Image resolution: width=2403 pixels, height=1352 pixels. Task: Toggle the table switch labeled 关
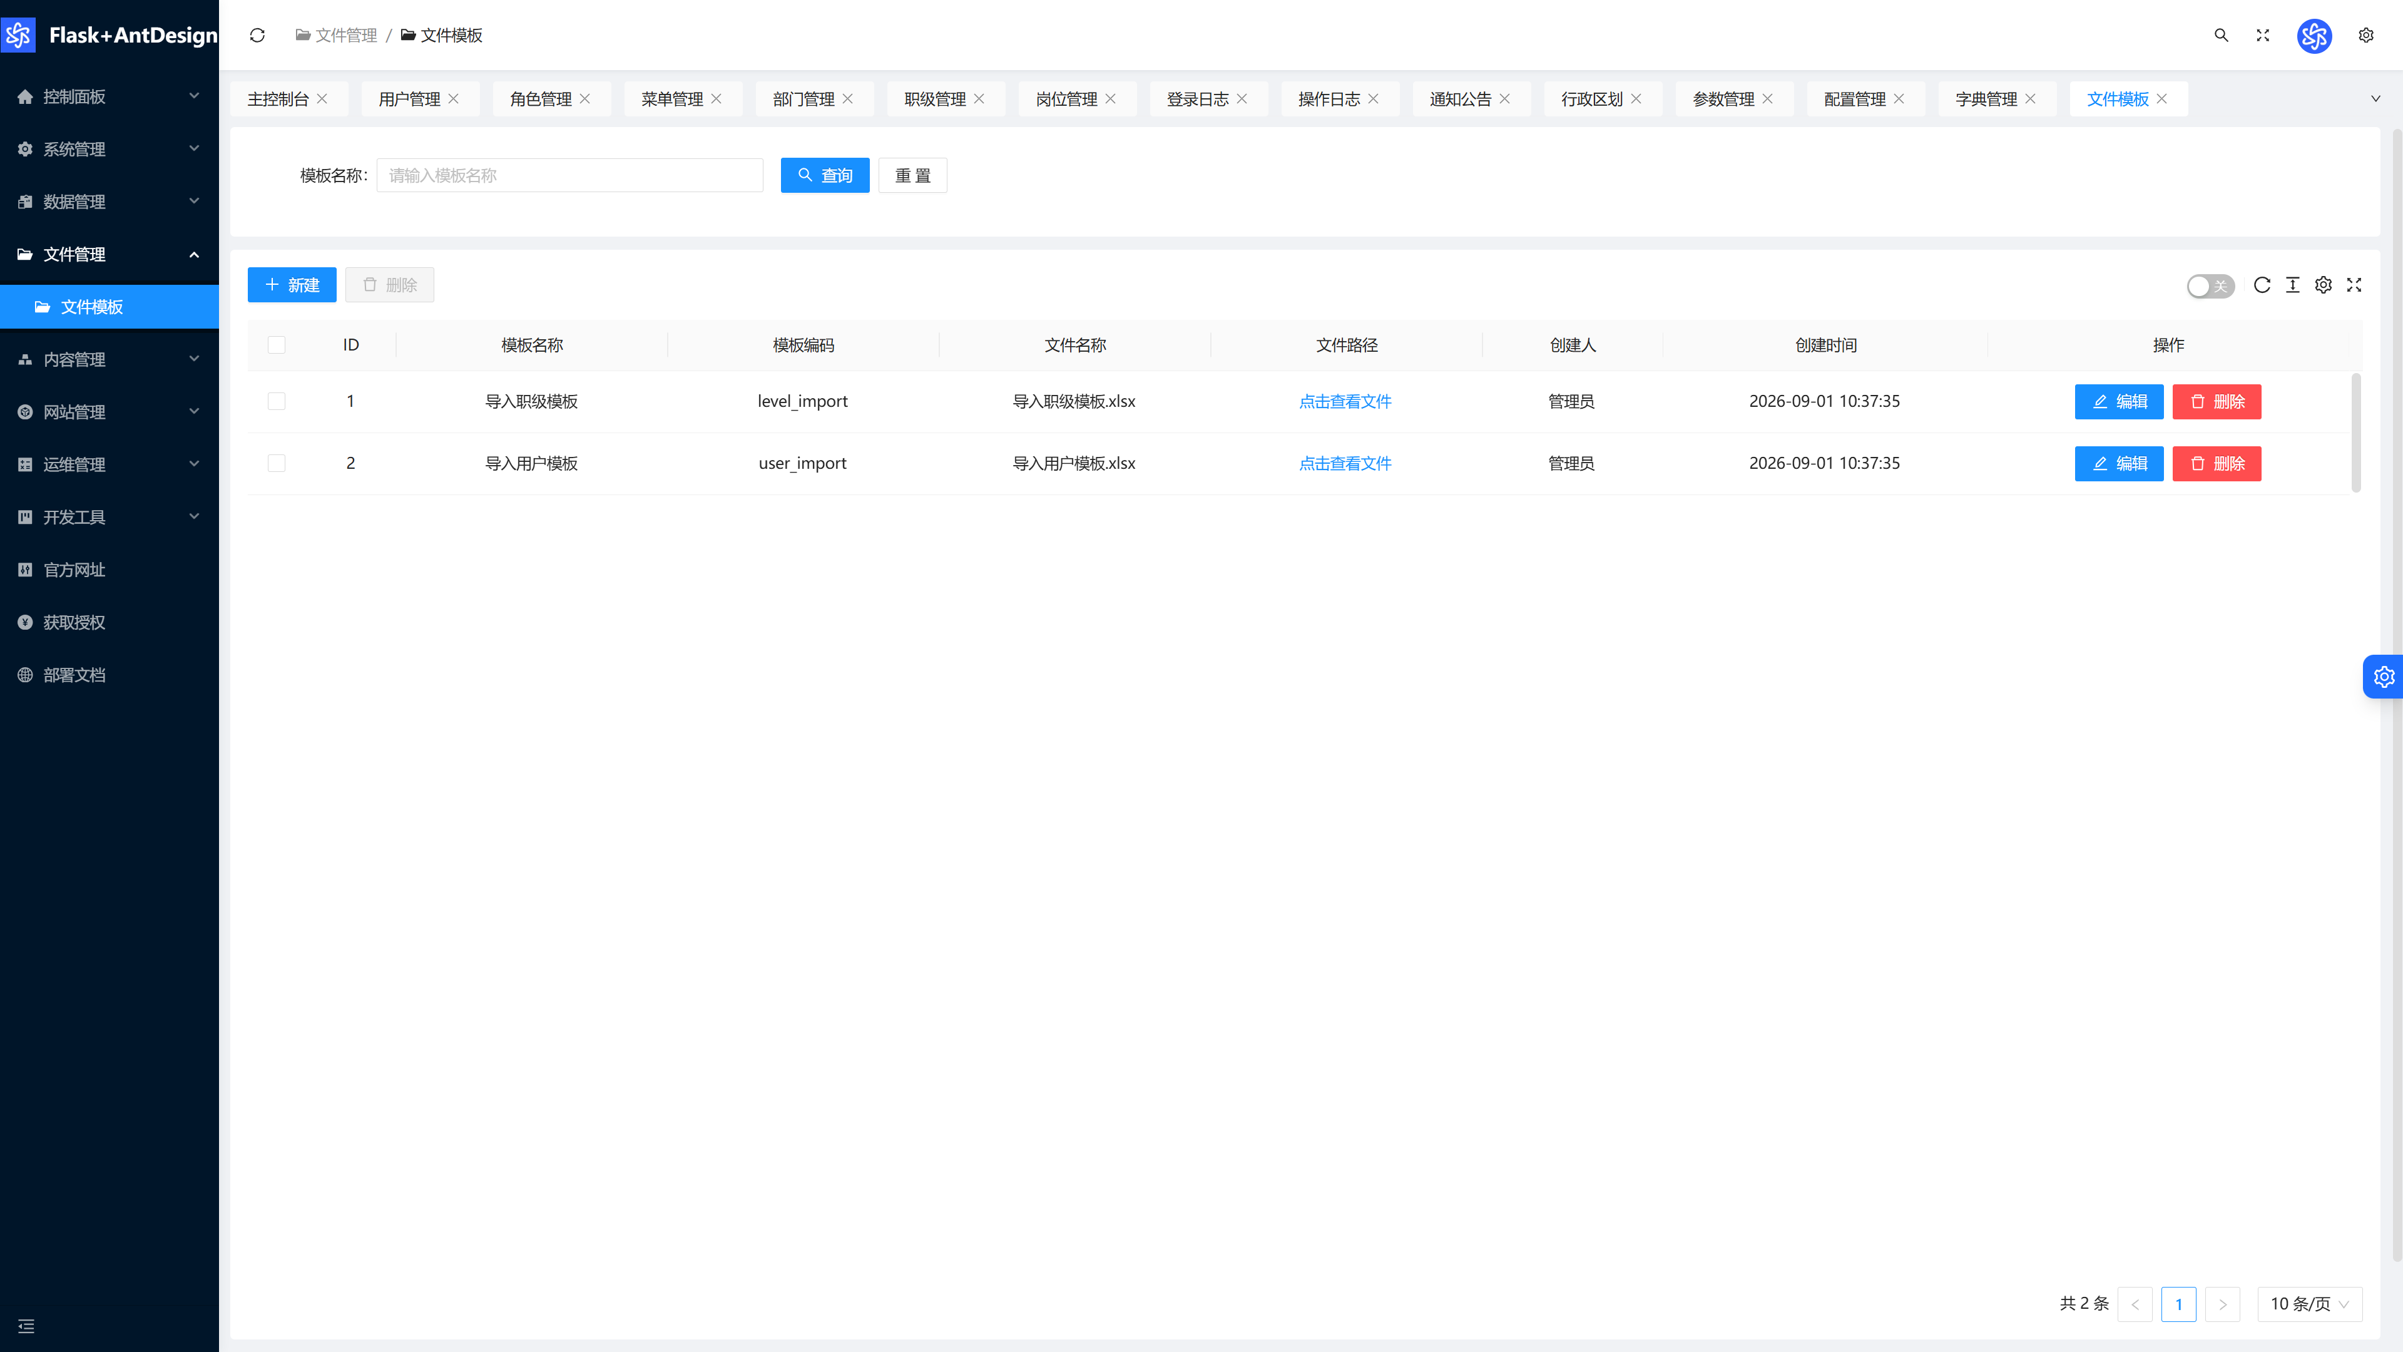click(2210, 287)
